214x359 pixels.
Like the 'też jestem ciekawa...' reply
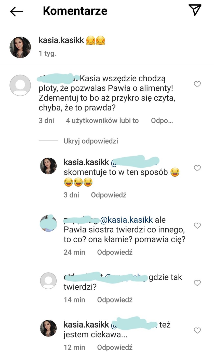(x=197, y=330)
